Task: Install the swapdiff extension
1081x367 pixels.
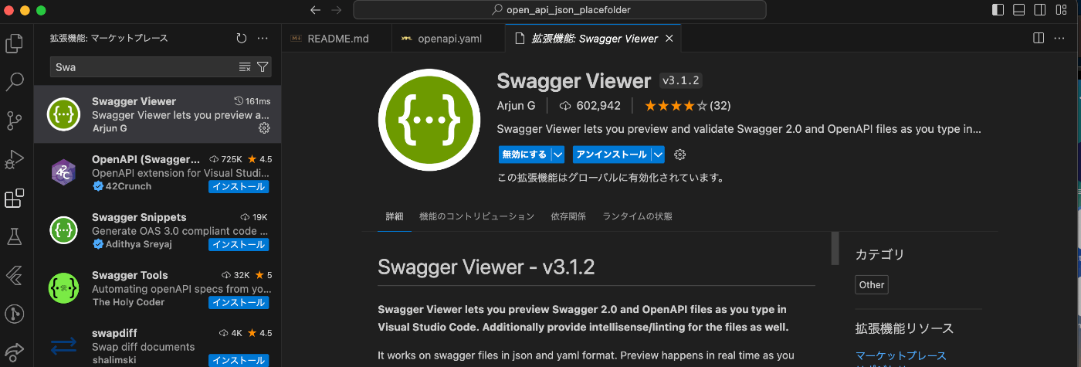Action: 239,361
